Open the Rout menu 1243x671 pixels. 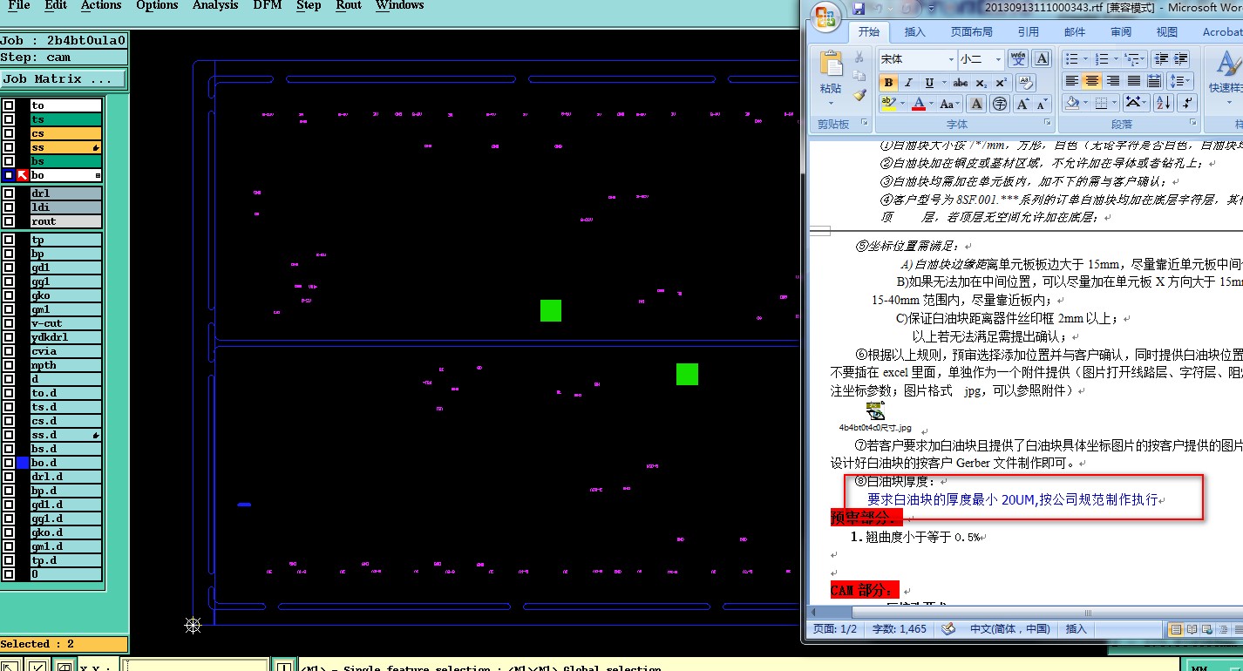pos(349,5)
